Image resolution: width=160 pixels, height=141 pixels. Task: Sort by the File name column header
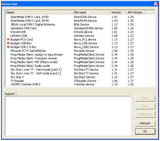pos(91,12)
